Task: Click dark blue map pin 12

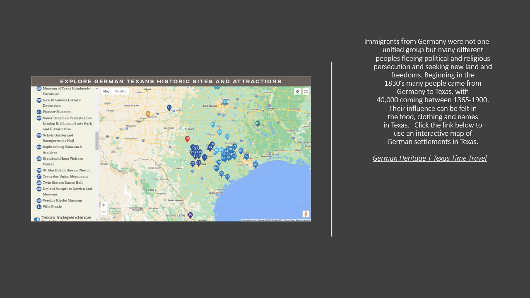Action: click(205, 158)
